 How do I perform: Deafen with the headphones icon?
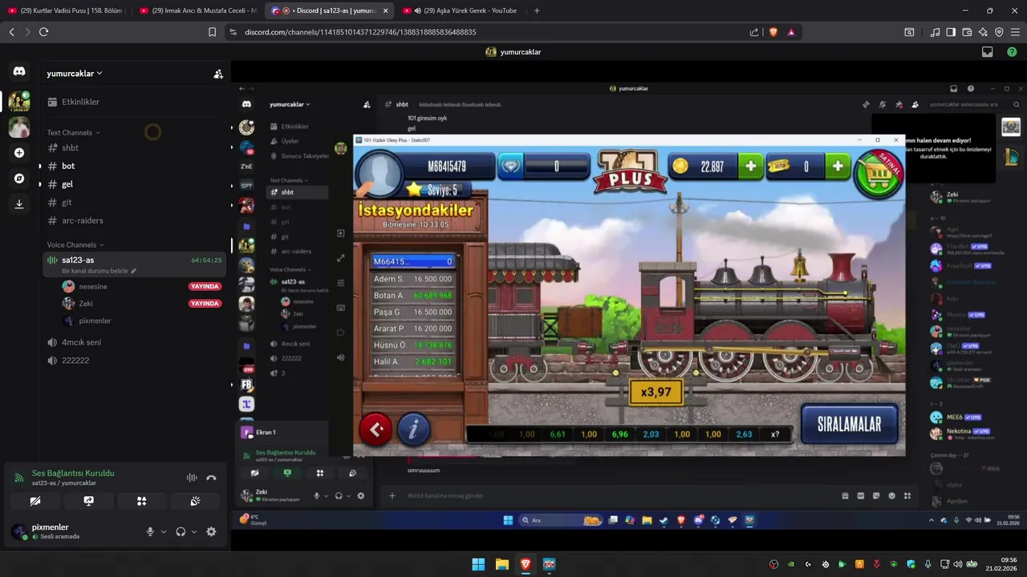tap(181, 531)
